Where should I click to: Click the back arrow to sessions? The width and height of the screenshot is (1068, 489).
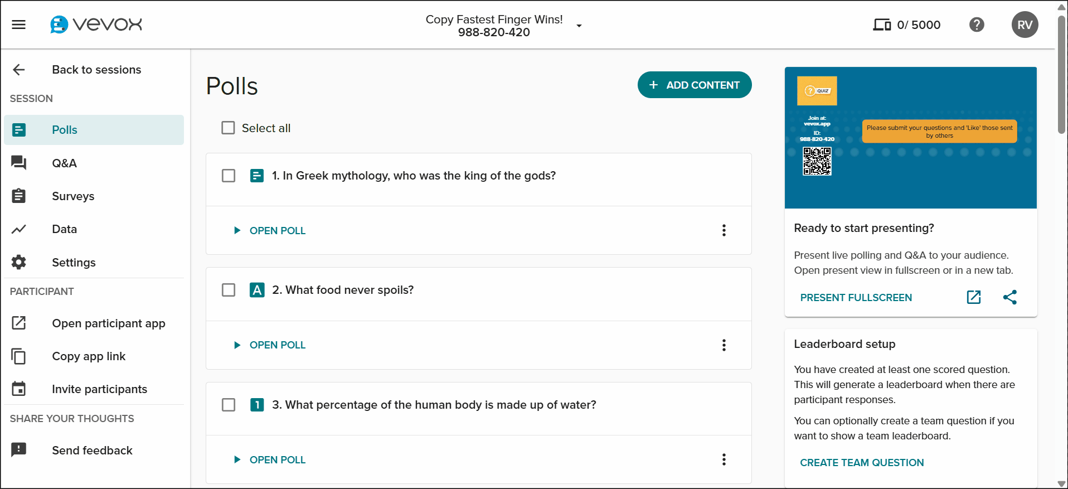(19, 70)
